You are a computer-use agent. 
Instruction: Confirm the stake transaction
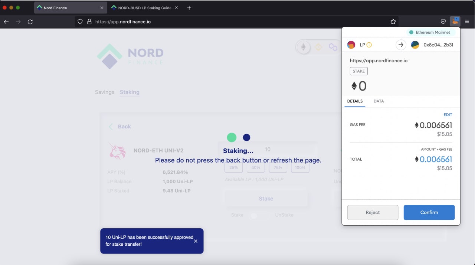(429, 212)
